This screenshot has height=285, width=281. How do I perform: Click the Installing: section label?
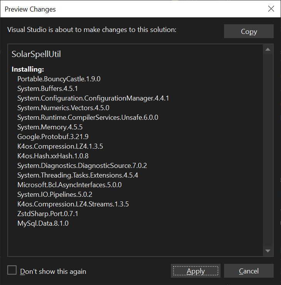coord(28,69)
